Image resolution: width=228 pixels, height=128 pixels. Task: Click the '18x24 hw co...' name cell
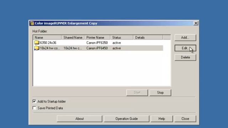coord(50,48)
